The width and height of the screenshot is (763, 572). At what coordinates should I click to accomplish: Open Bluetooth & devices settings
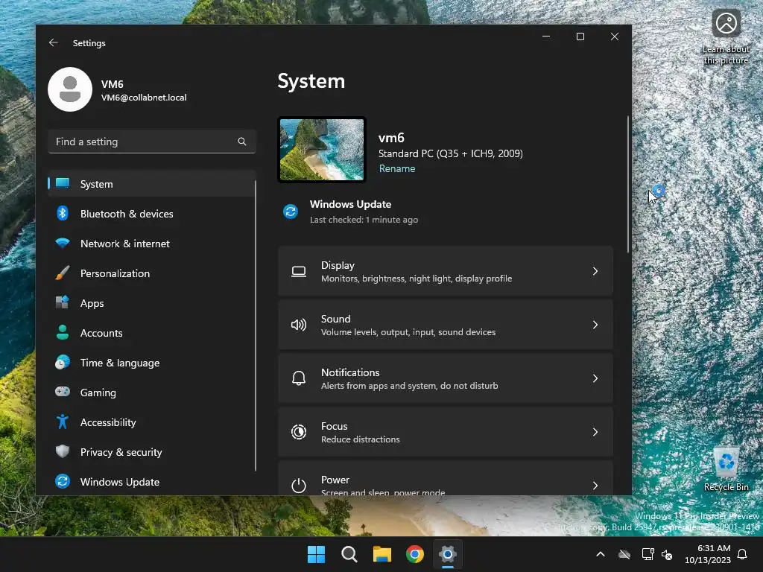pyautogui.click(x=152, y=214)
